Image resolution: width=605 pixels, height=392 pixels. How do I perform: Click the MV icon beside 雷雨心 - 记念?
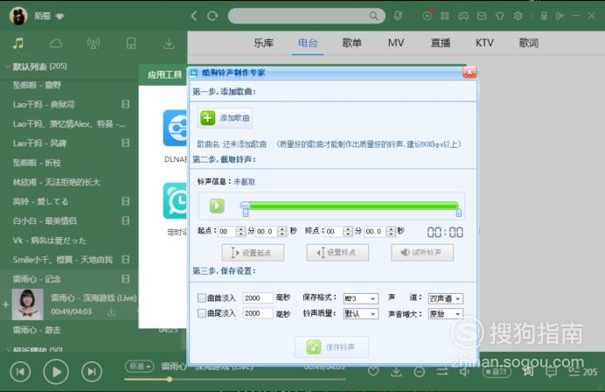tap(125, 278)
